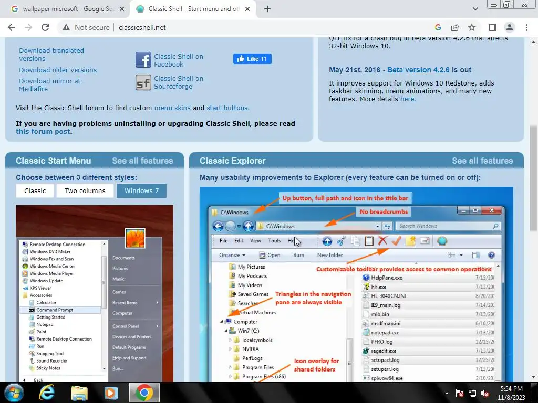The height and width of the screenshot is (403, 538).
Task: Click the scrollbar up arrow
Action: pyautogui.click(x=533, y=42)
